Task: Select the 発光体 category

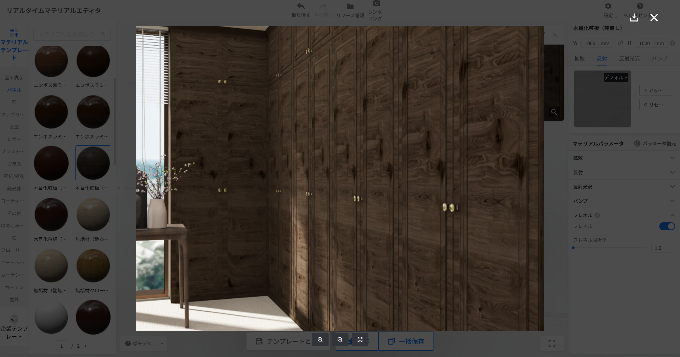Action: [x=14, y=189]
